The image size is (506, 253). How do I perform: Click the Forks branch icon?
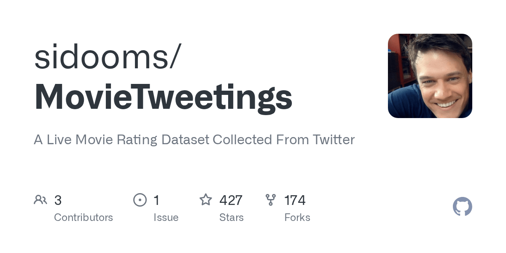(270, 200)
